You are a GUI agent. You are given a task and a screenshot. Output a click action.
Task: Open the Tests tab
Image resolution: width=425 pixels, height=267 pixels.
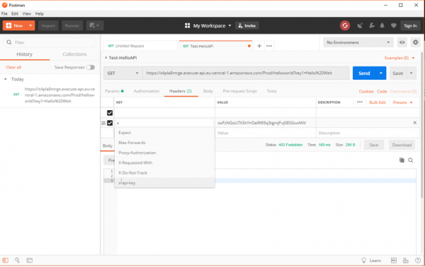point(271,91)
